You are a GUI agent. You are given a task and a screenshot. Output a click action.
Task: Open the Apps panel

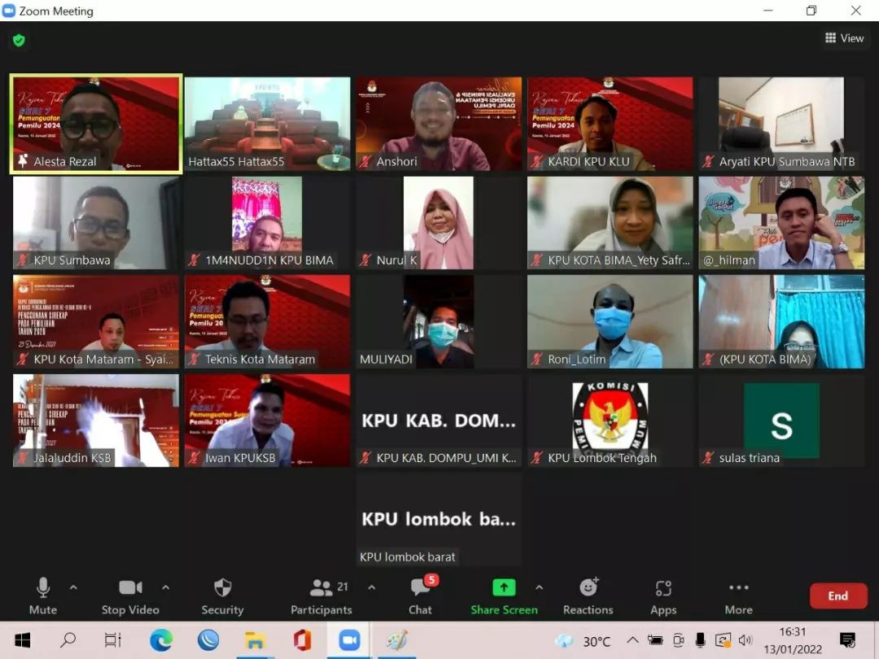coord(663,596)
